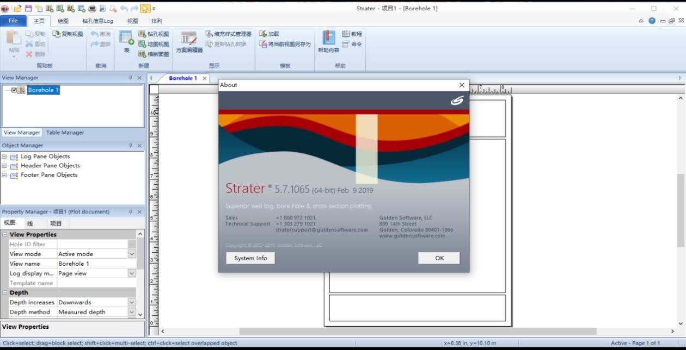686x350 pixels.
Task: Click the Golden Software logo in About dialog
Action: [x=457, y=101]
